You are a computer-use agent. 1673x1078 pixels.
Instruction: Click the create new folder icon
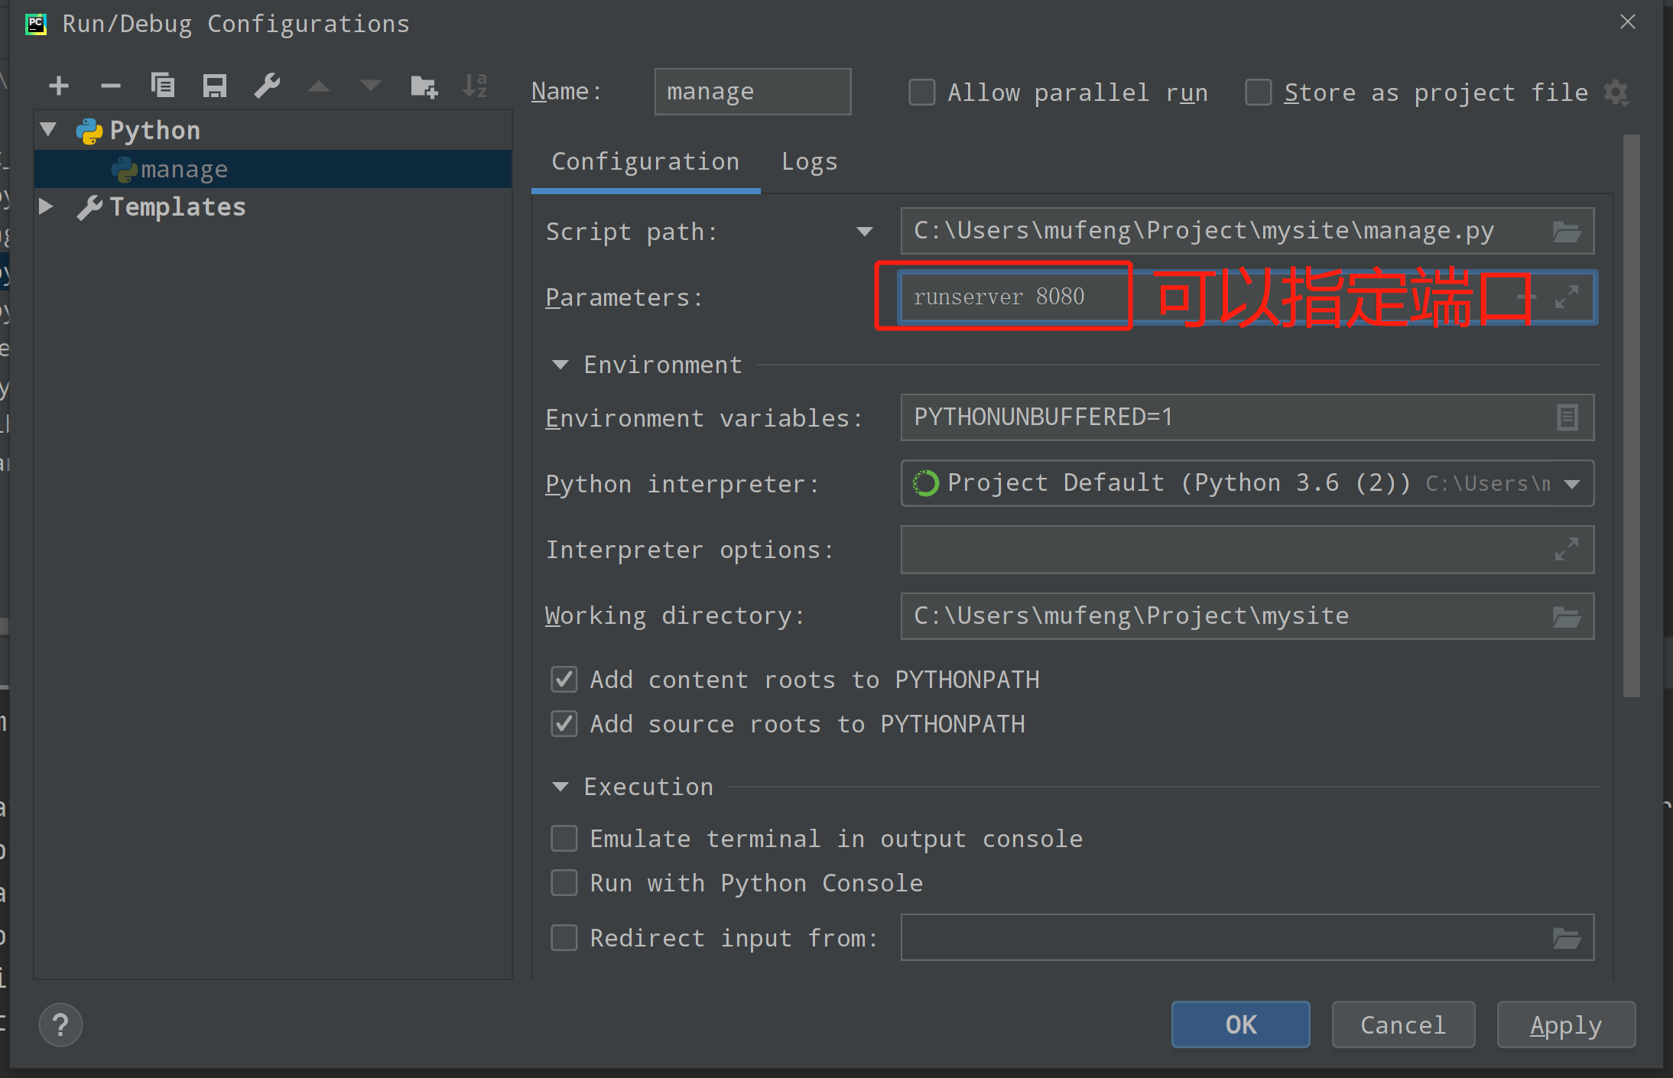coord(424,86)
